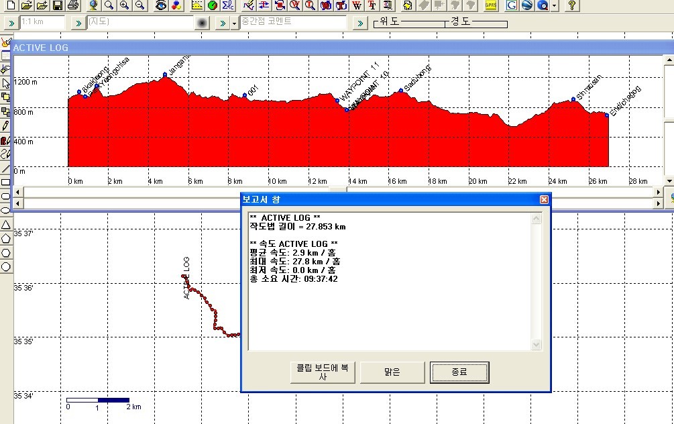Open dropdown arrow beside blue magnifier globe icon
Screen dimensions: 674x424
click(x=555, y=5)
